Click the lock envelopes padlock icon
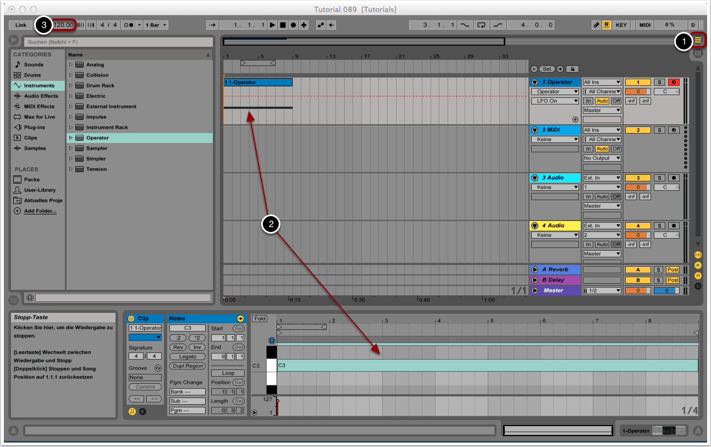The width and height of the screenshot is (711, 447). pyautogui.click(x=572, y=69)
